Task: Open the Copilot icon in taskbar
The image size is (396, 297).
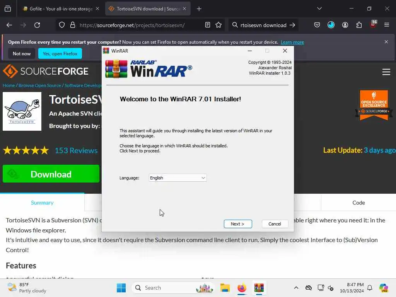Action: point(384,288)
